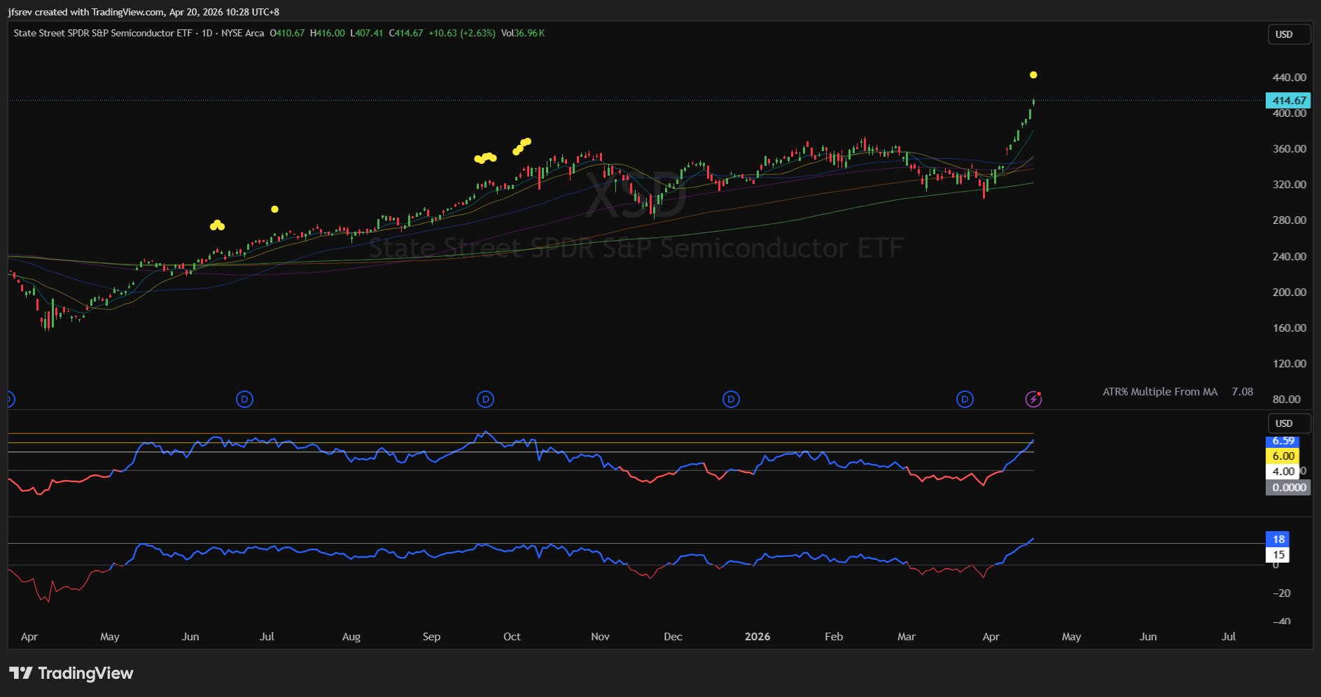Click the blue 6.59 indicator value label
The width and height of the screenshot is (1321, 697).
tap(1282, 441)
